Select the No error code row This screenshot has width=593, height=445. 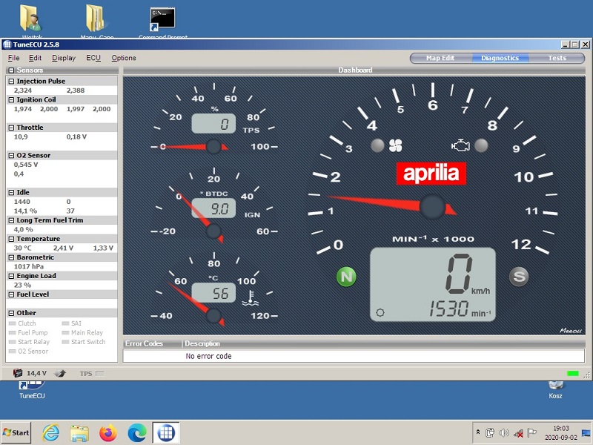pos(354,356)
